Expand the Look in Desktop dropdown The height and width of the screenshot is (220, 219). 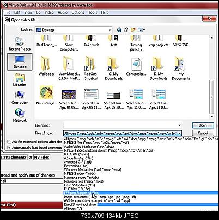click(x=109, y=30)
